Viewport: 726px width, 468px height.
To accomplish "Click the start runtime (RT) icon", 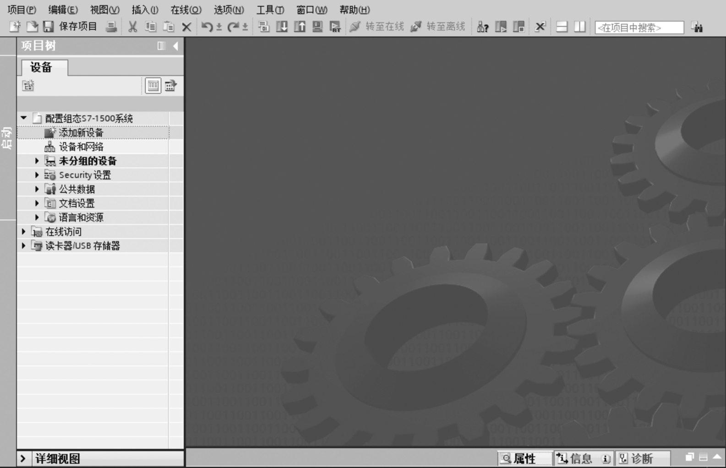I will 335,27.
